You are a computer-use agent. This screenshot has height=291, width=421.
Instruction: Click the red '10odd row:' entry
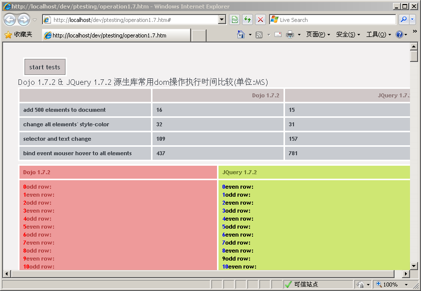pos(38,267)
